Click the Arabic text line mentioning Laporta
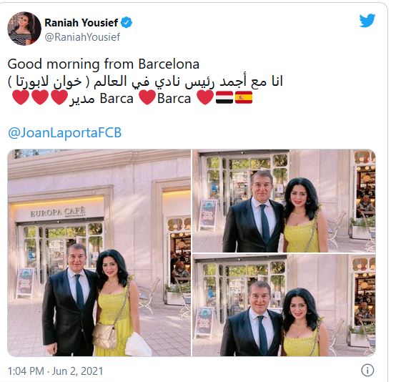396x382 pixels. click(x=145, y=82)
